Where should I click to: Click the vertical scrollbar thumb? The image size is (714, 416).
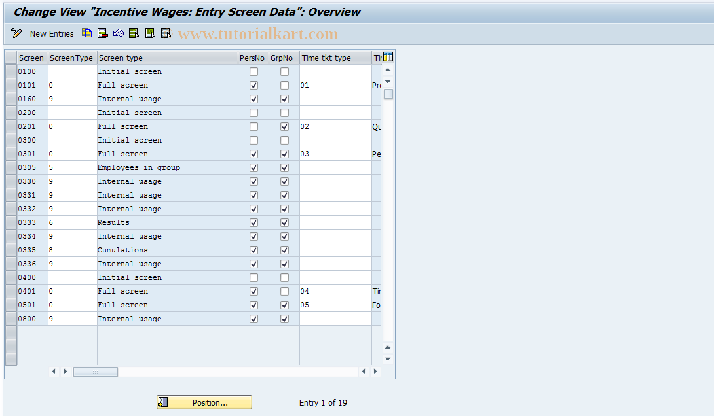(x=388, y=94)
